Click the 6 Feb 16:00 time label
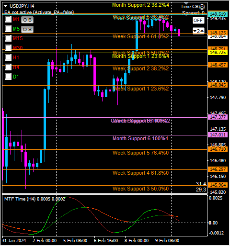 click(x=106, y=241)
